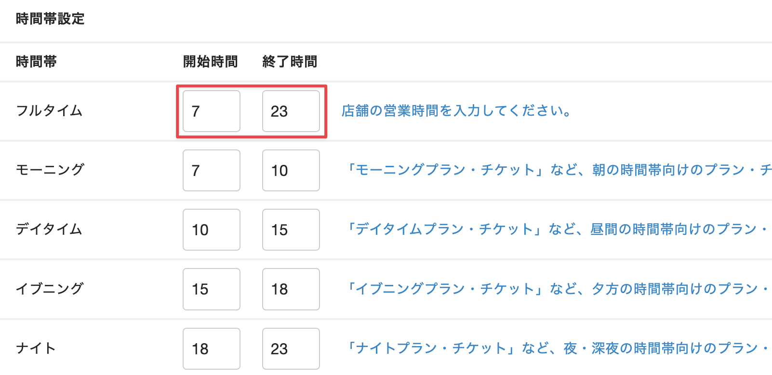772x375 pixels.
Task: Focus the デイタイム start time field
Action: point(211,230)
